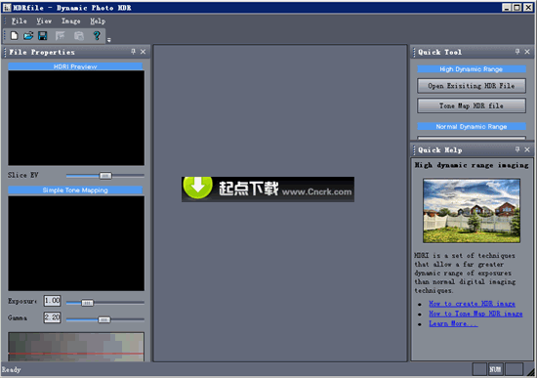Click the High dynamic range imaging heading

[472, 165]
